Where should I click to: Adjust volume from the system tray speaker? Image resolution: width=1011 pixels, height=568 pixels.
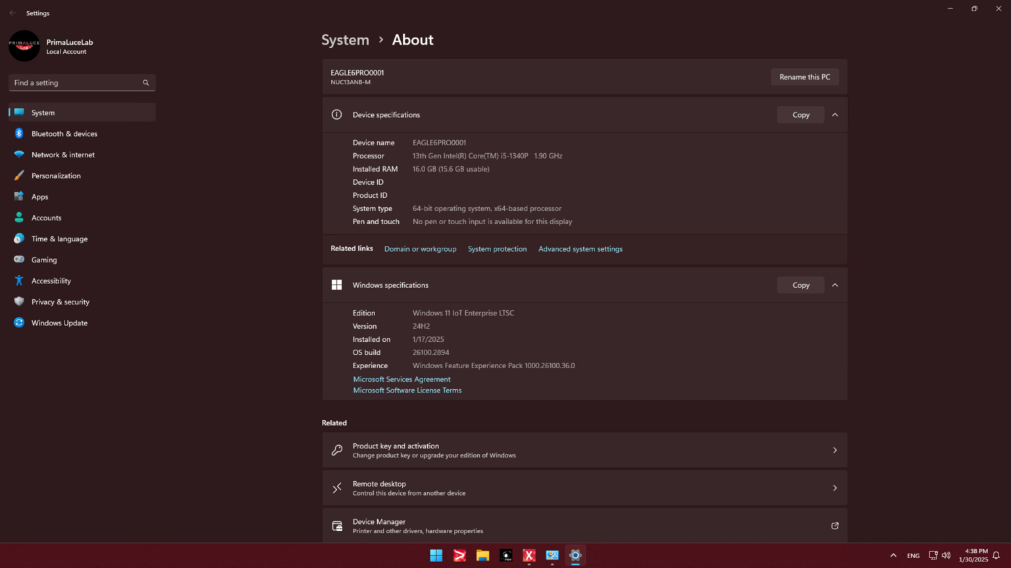pos(946,556)
